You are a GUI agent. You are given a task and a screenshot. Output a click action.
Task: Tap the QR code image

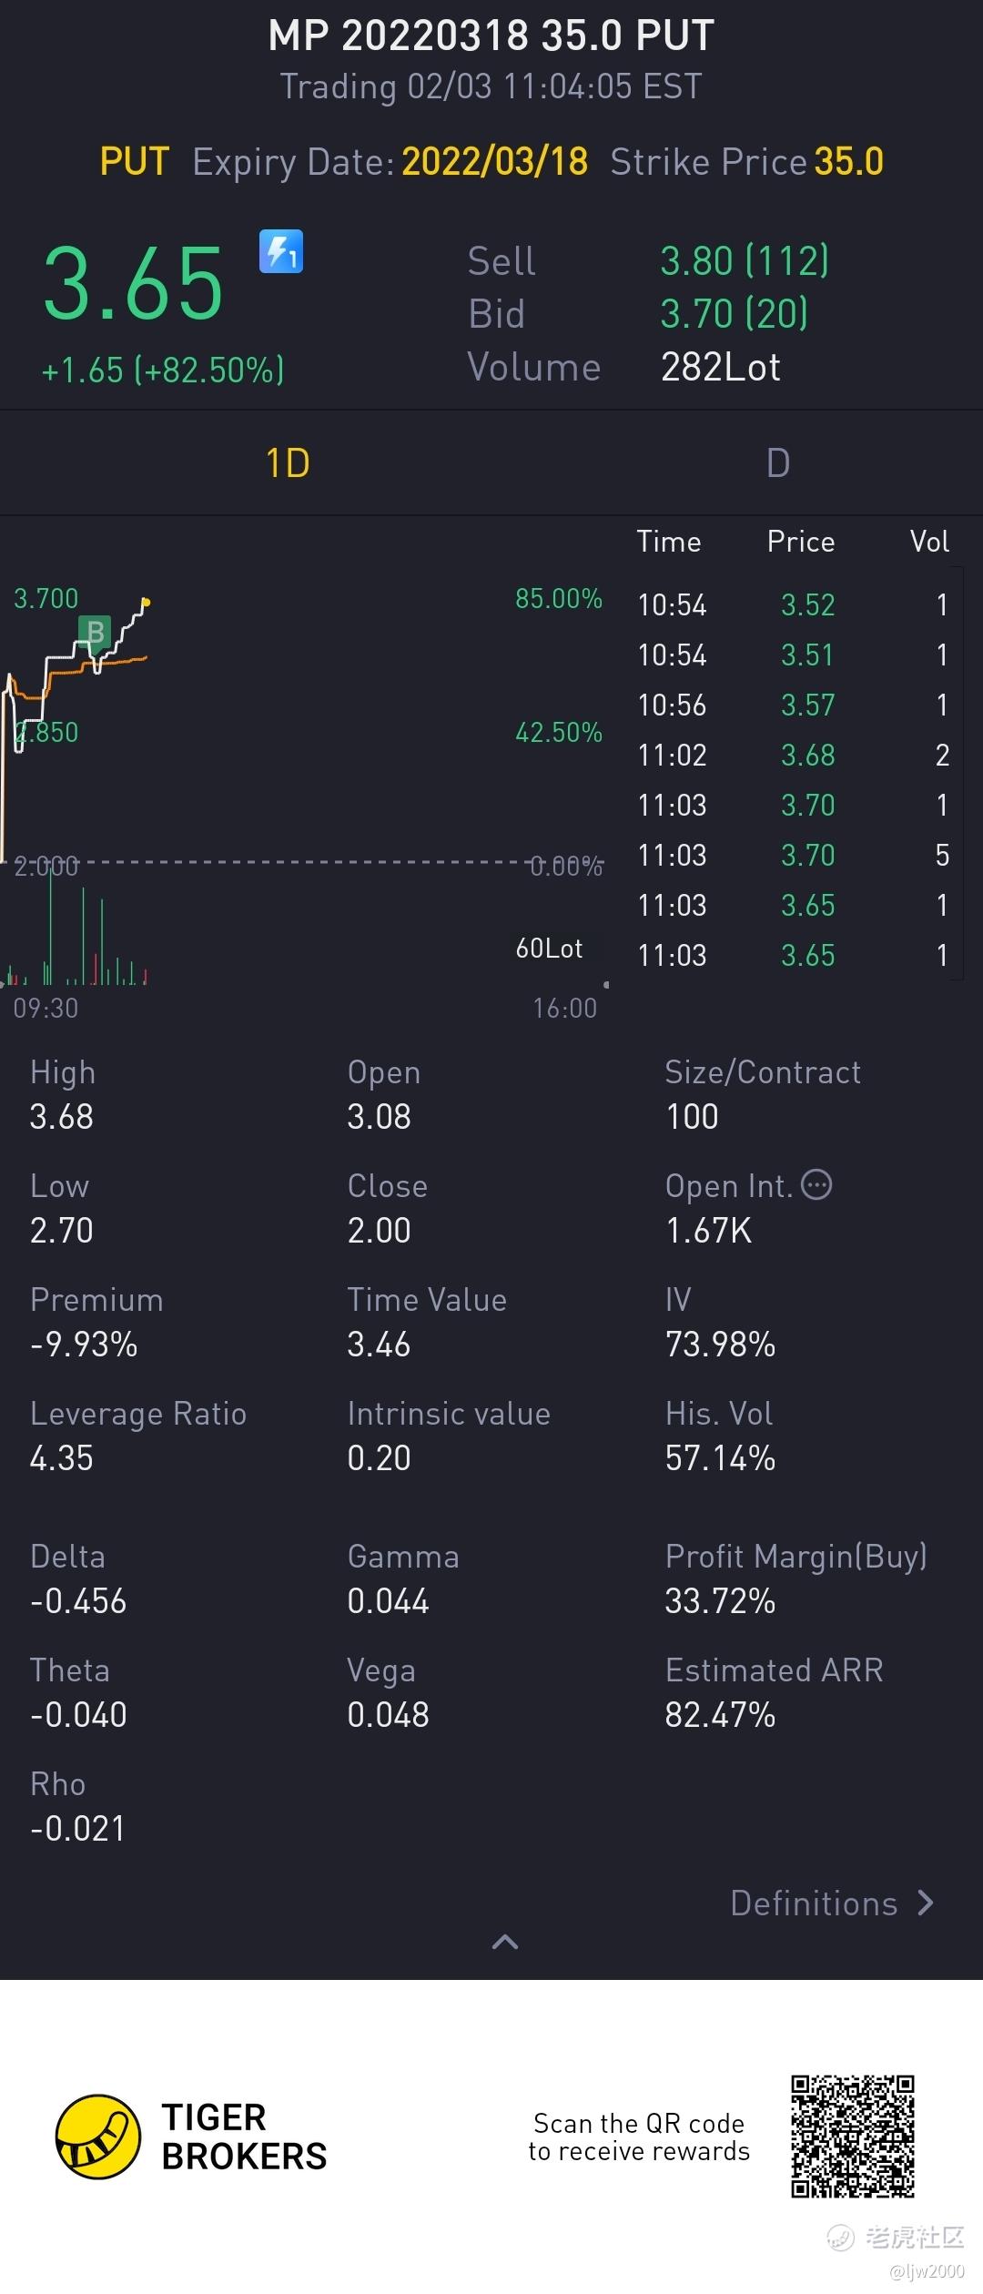click(852, 2136)
